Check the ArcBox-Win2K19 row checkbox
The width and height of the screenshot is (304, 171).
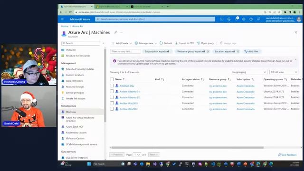pos(112,103)
